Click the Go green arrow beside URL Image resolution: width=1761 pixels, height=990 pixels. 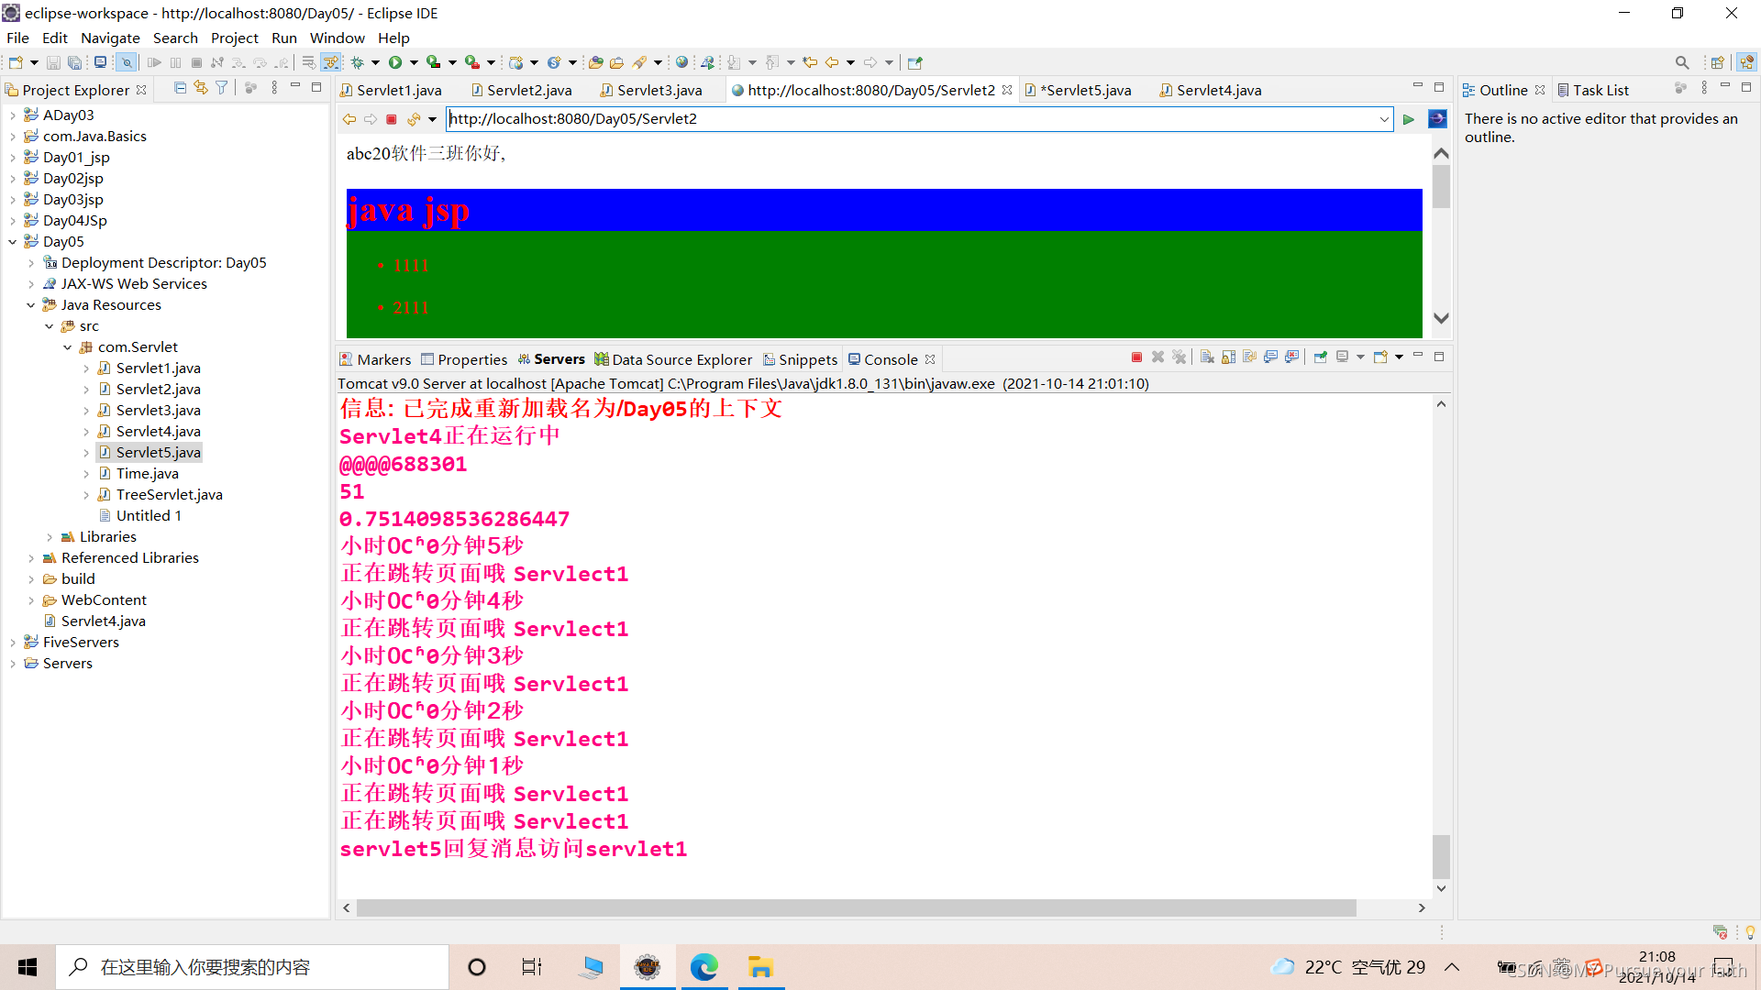point(1409,119)
